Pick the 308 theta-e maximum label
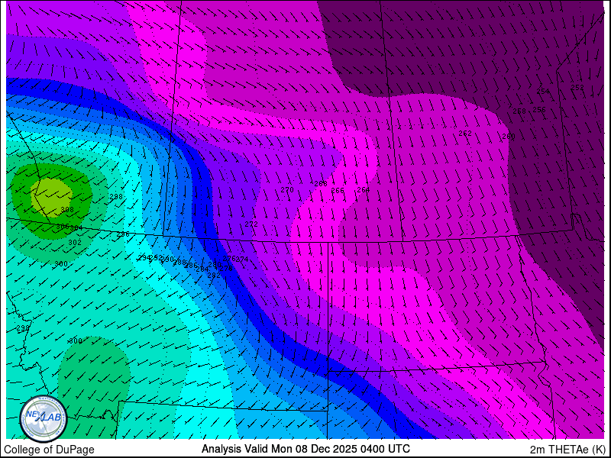611x458 pixels. [67, 210]
